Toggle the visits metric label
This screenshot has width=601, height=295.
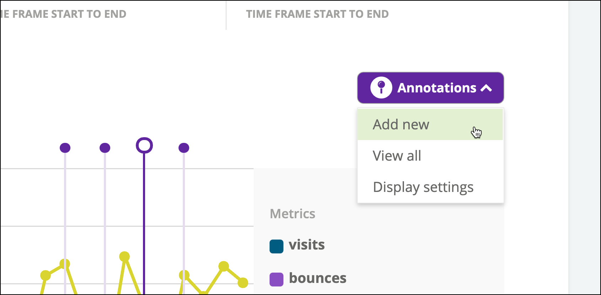pos(307,245)
